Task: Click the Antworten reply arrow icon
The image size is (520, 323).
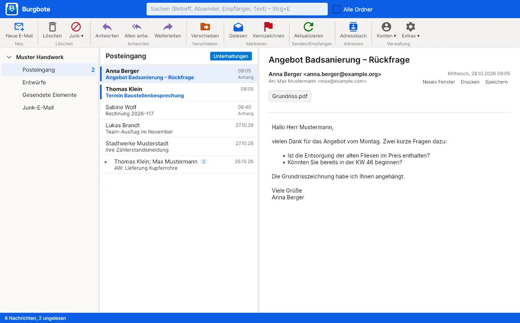Action: tap(107, 27)
